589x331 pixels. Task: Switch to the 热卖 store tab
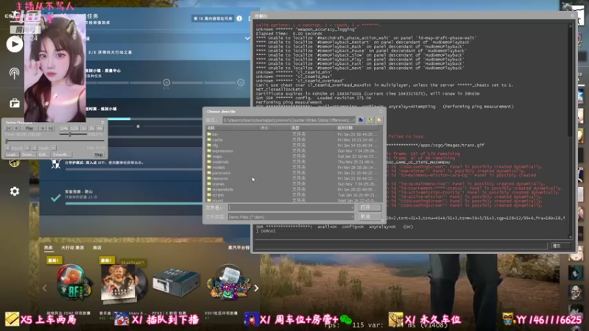point(49,248)
